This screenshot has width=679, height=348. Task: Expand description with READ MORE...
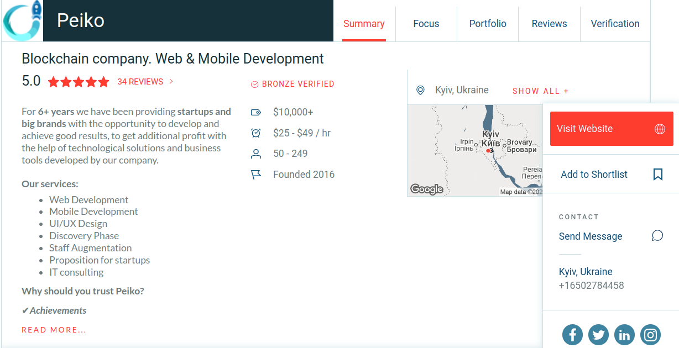pyautogui.click(x=54, y=330)
